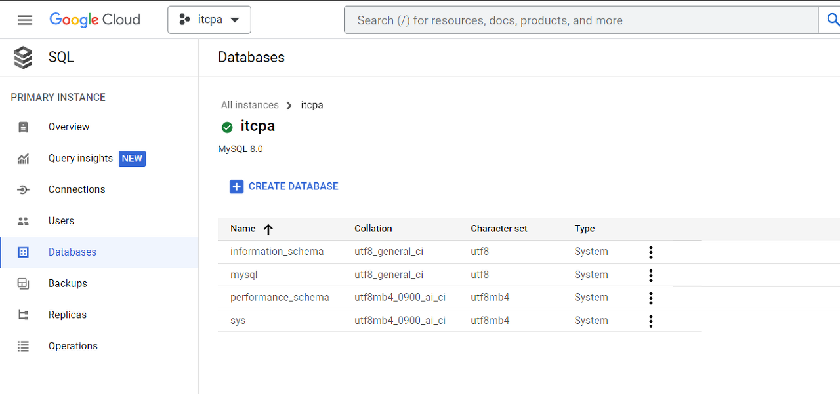
Task: Open actions menu for information_schema database
Action: (x=651, y=252)
